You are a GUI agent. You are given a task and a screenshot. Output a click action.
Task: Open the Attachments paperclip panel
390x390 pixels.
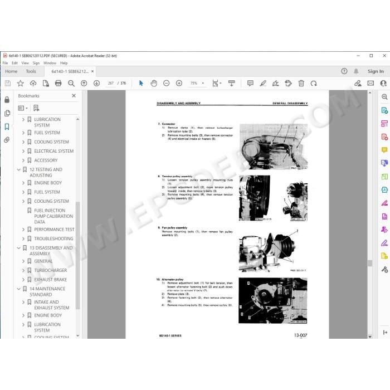(7, 140)
